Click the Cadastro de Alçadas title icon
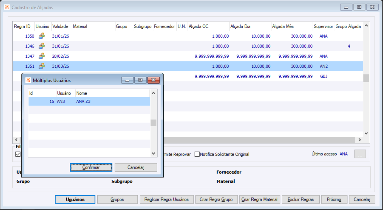The image size is (383, 210). 7,7
